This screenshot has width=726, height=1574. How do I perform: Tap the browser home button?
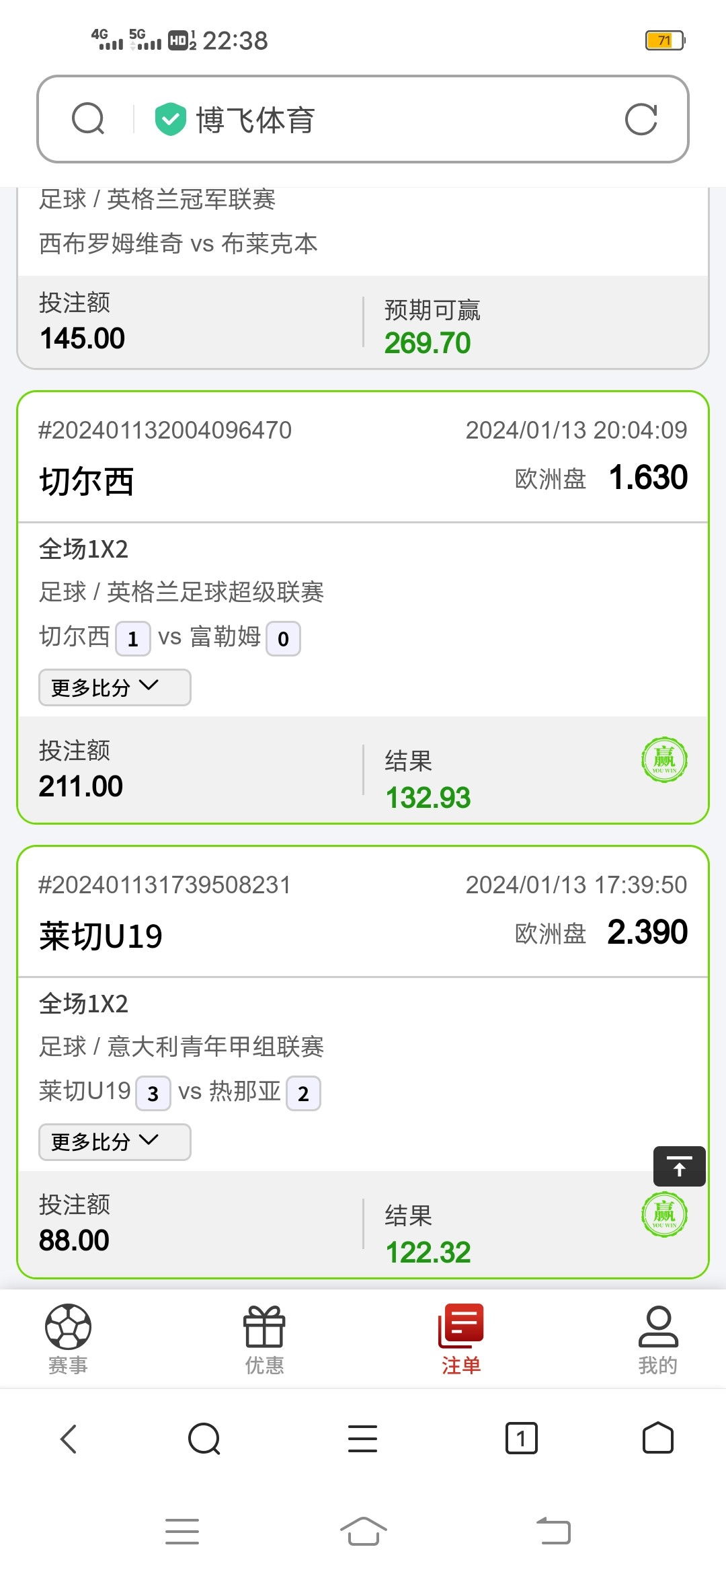coord(657,1439)
